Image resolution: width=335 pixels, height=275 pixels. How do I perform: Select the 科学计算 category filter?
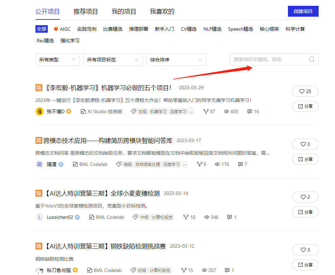(295, 29)
